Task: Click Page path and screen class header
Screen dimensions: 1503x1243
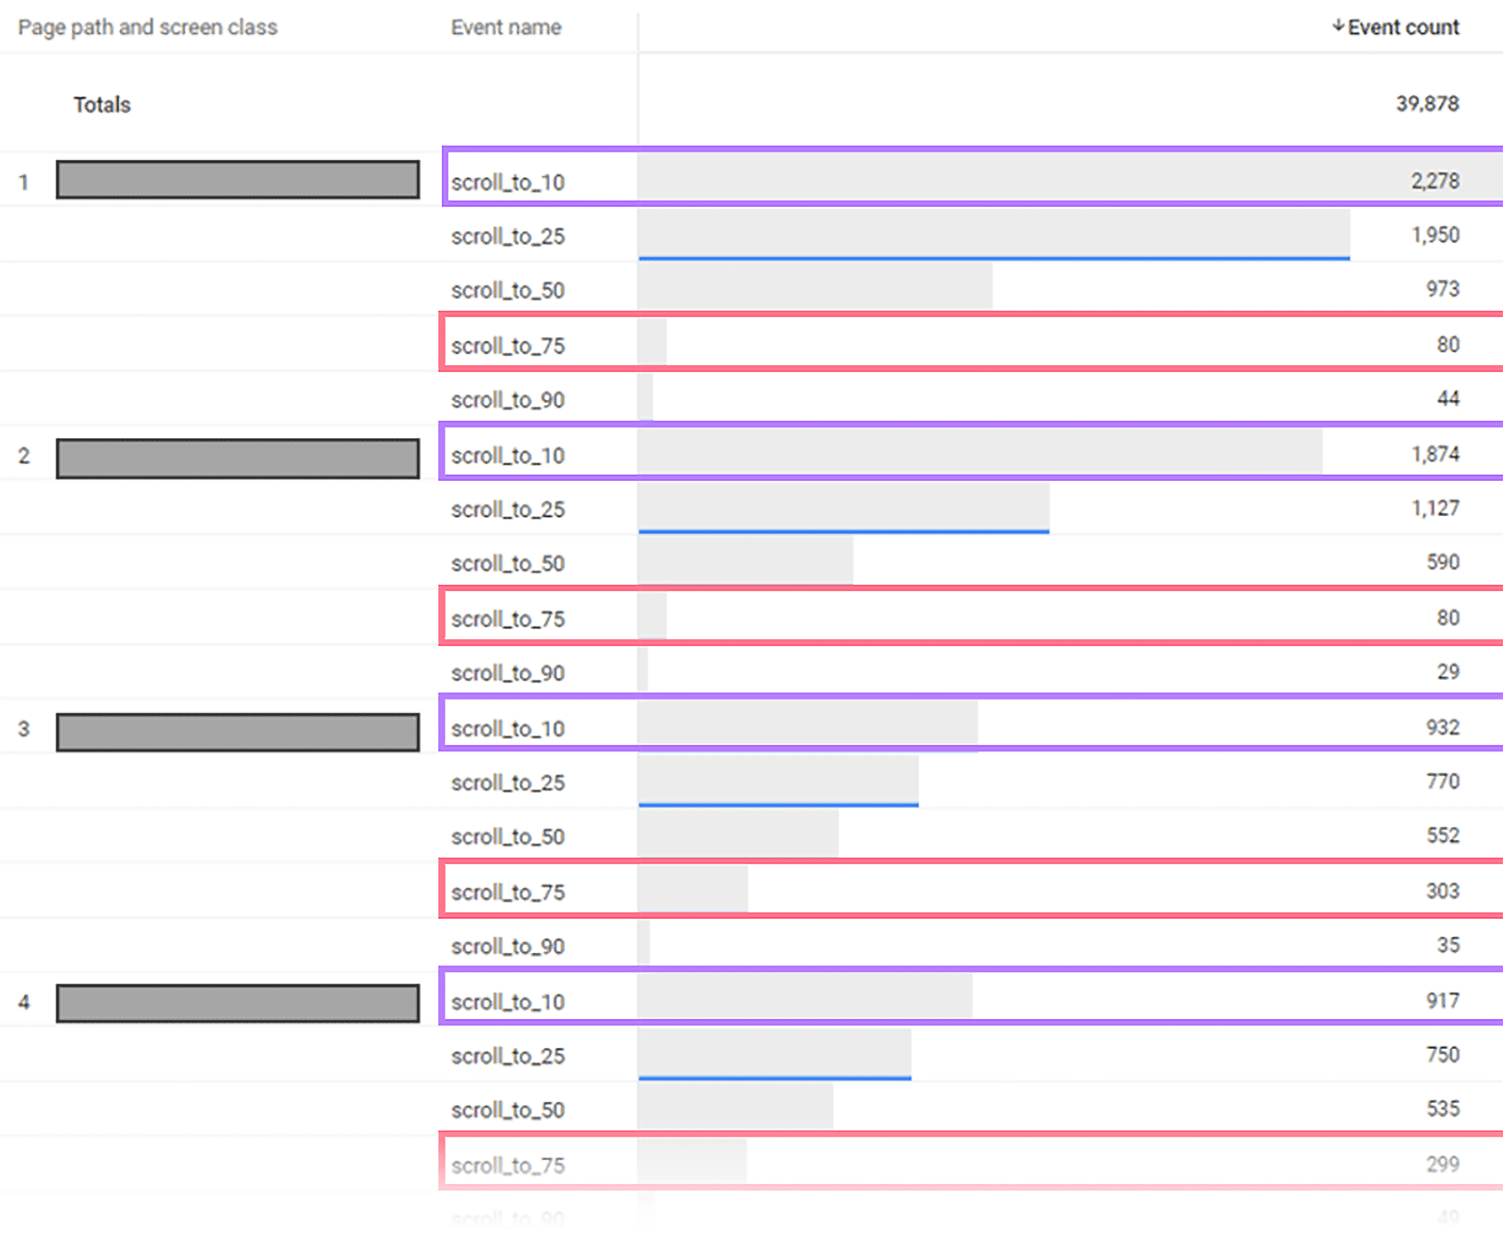Action: tap(147, 27)
